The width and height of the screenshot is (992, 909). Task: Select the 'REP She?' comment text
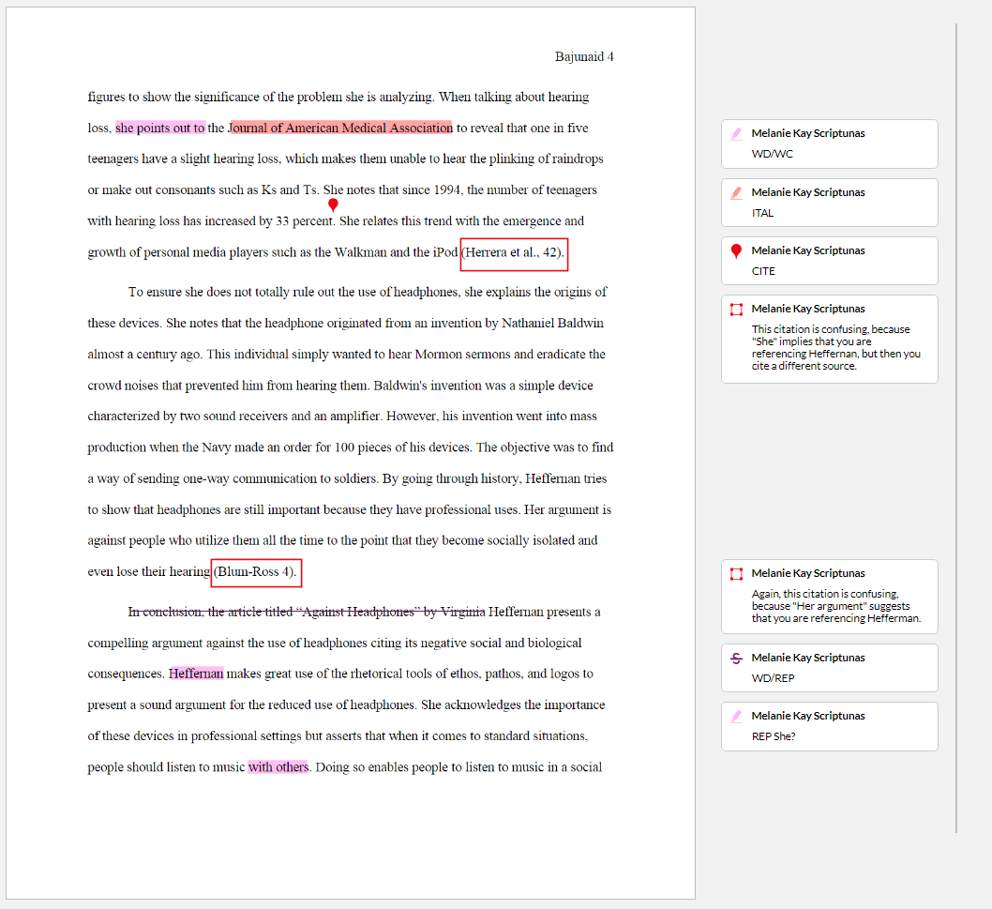774,736
